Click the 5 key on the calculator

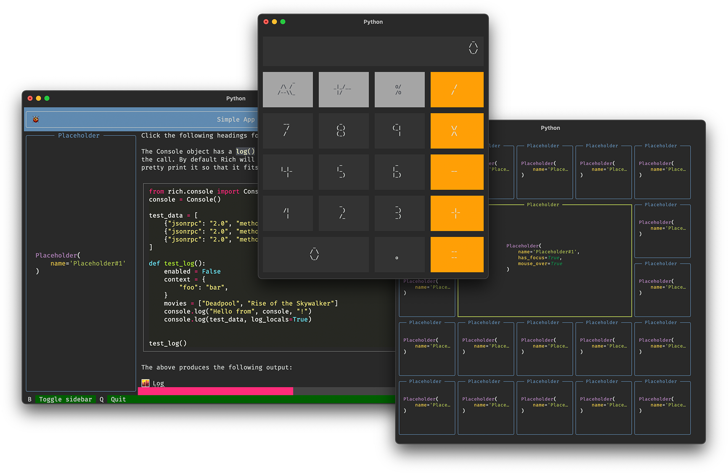(x=344, y=172)
